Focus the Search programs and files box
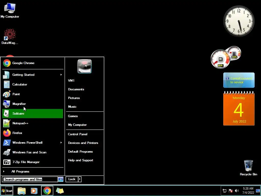This screenshot has height=196, width=261. pyautogui.click(x=30, y=179)
